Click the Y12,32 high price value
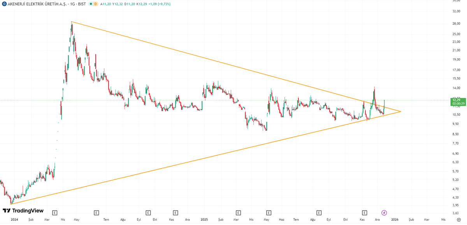The width and height of the screenshot is (467, 225). [117, 4]
